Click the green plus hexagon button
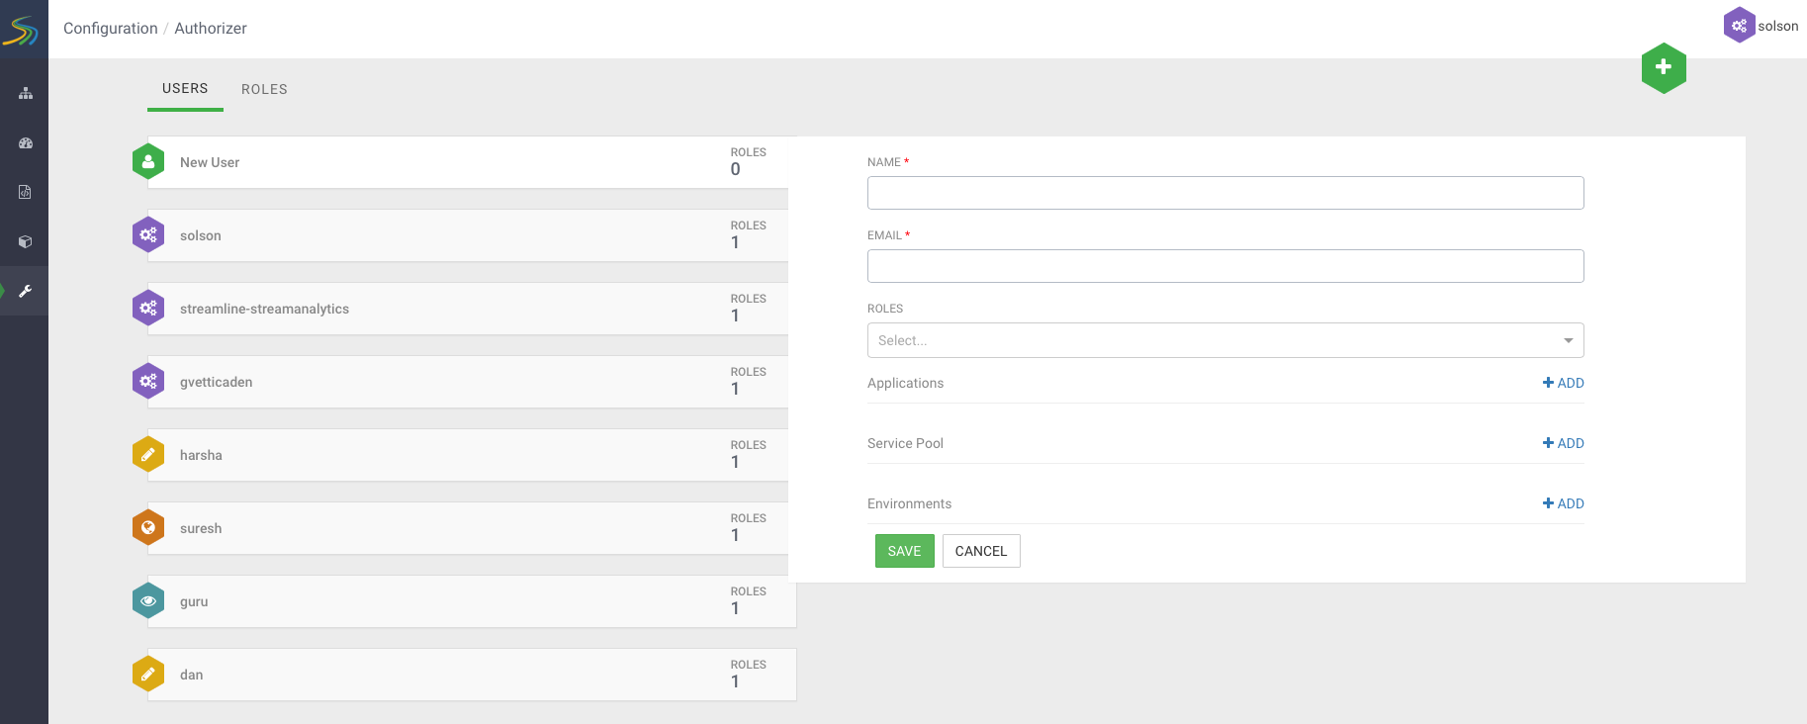This screenshot has height=724, width=1807. pyautogui.click(x=1664, y=67)
